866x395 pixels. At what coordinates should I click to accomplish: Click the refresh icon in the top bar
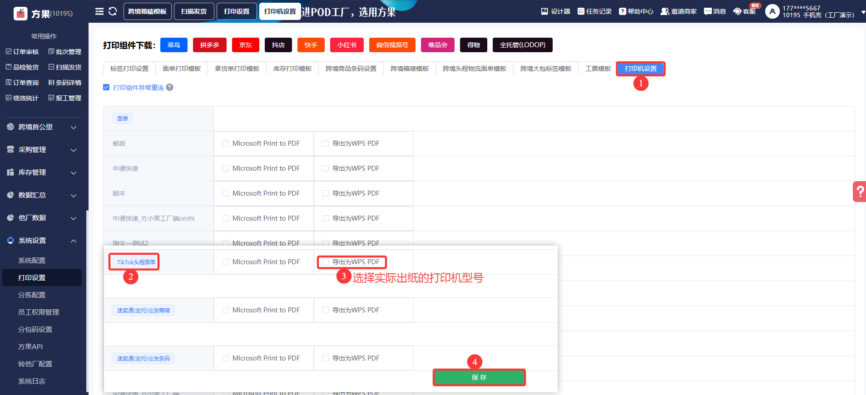pos(113,11)
